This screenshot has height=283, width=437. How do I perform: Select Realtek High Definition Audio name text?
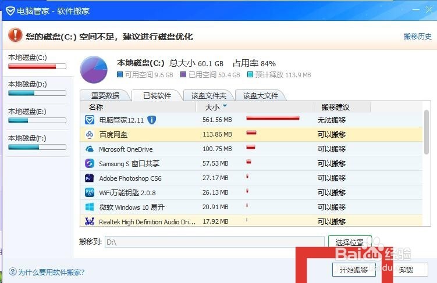147,222
